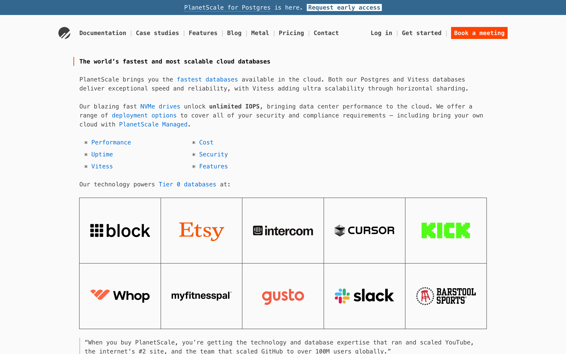
Task: Jump to the Security section link
Action: point(213,155)
